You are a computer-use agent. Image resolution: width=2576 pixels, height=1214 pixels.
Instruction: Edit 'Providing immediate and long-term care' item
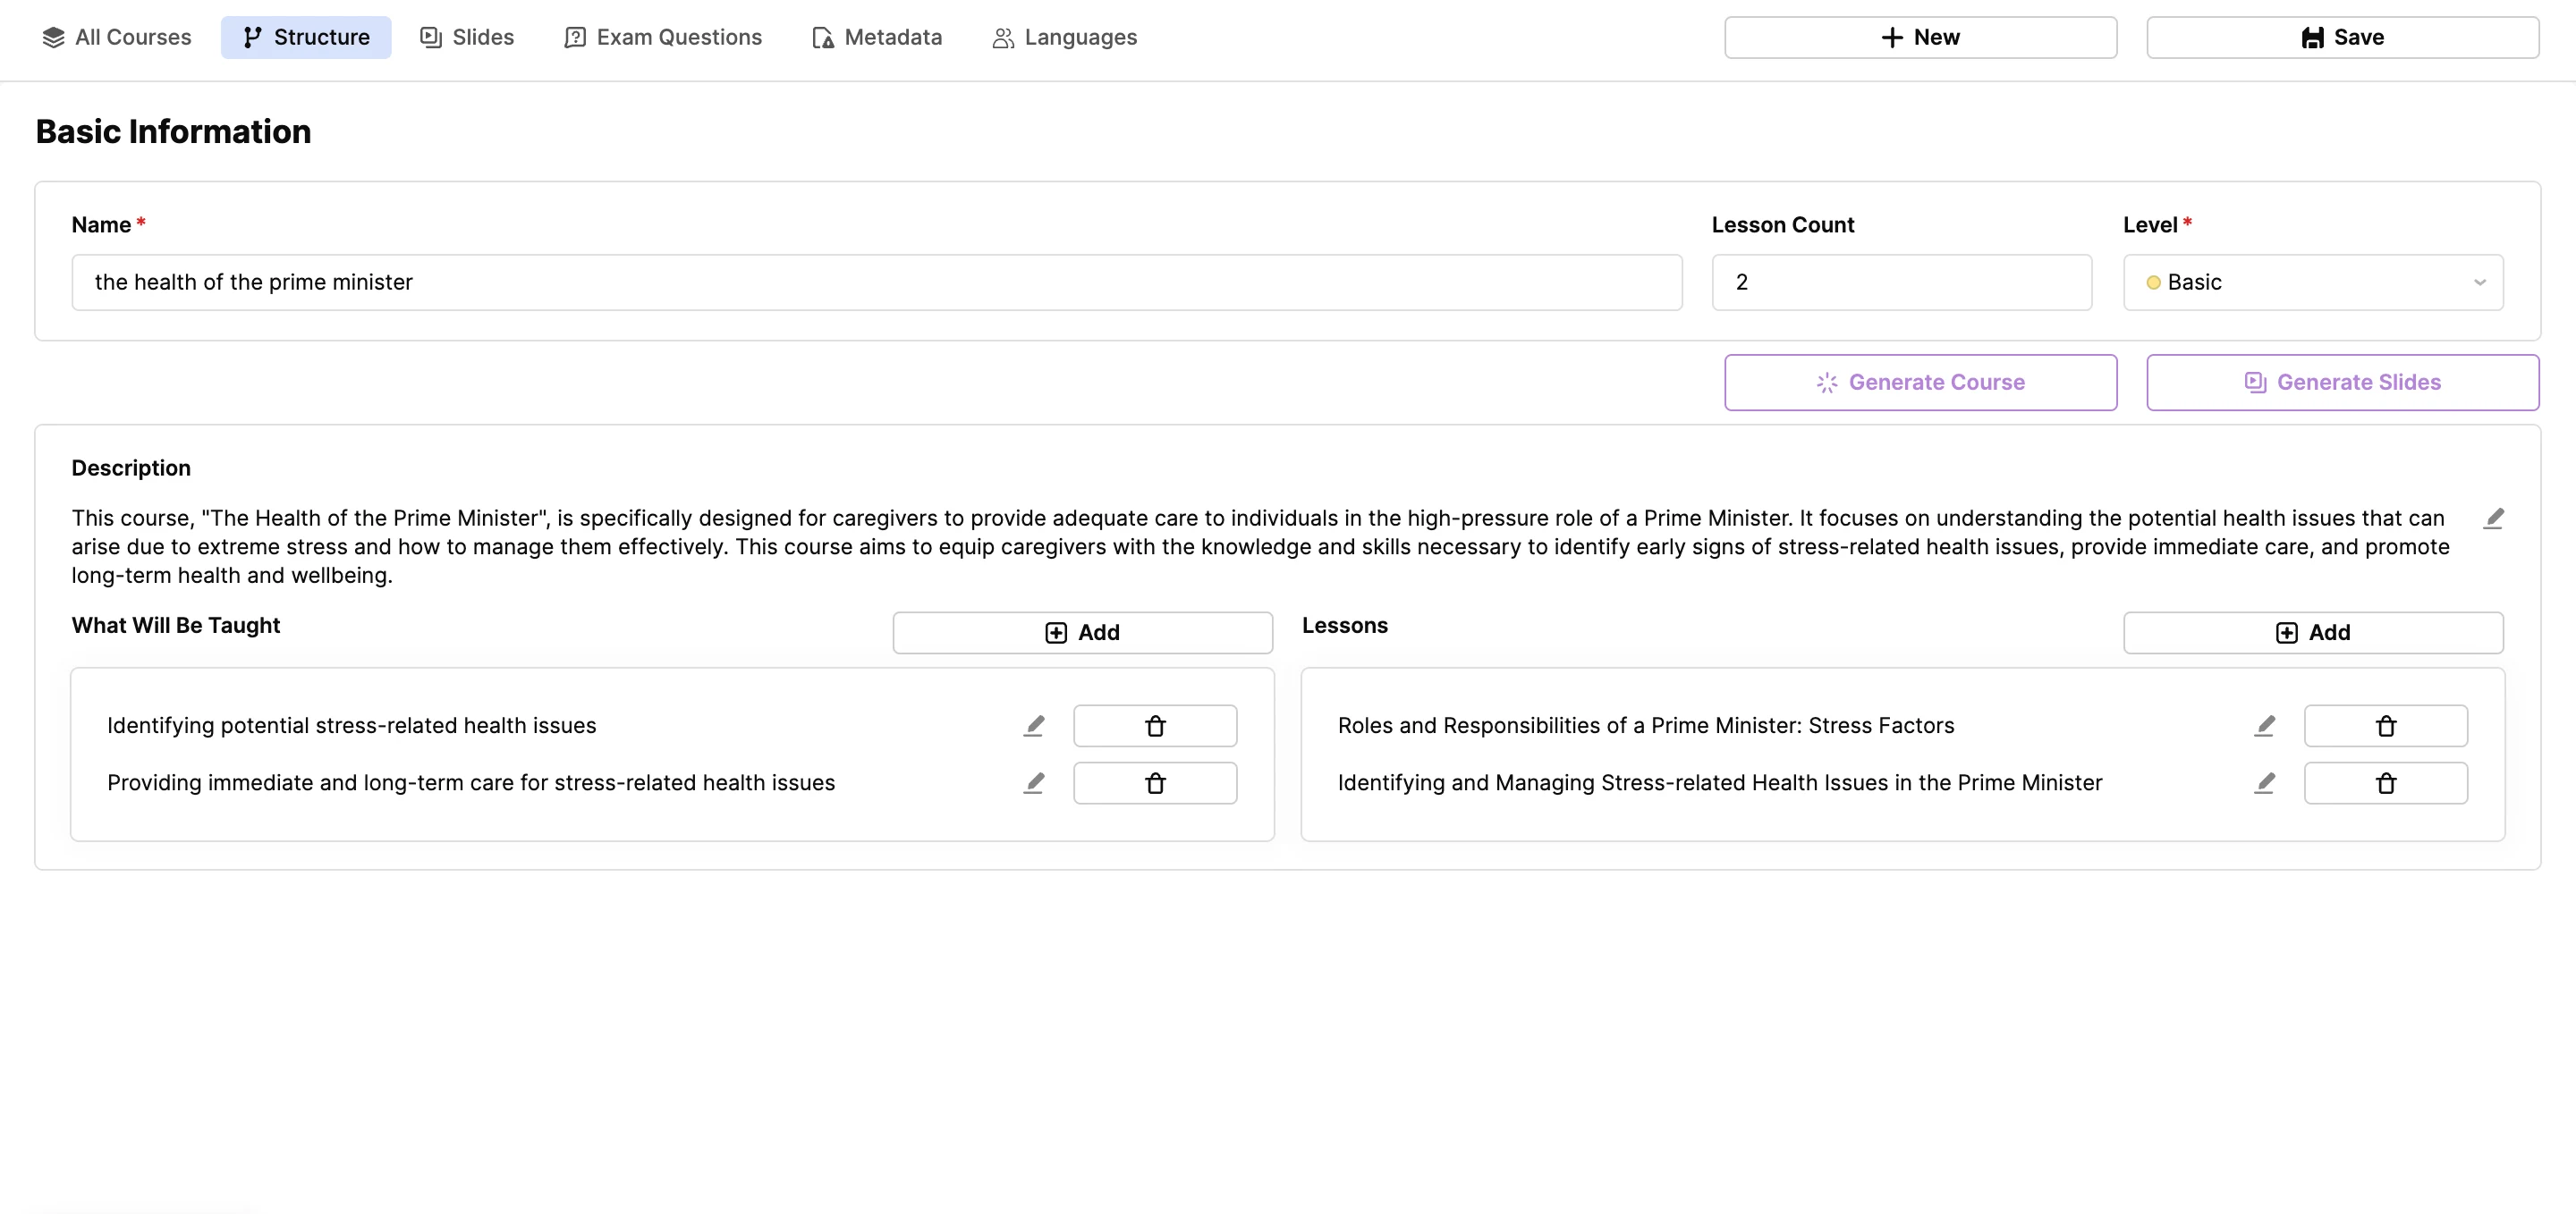[x=1034, y=782]
